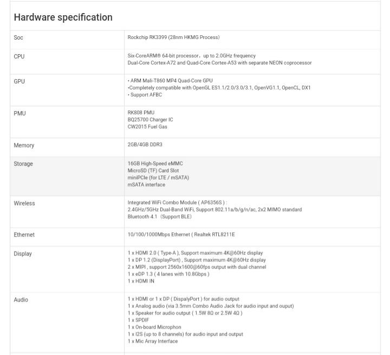
Task: Click the mSATA interface line
Action: click(x=146, y=185)
